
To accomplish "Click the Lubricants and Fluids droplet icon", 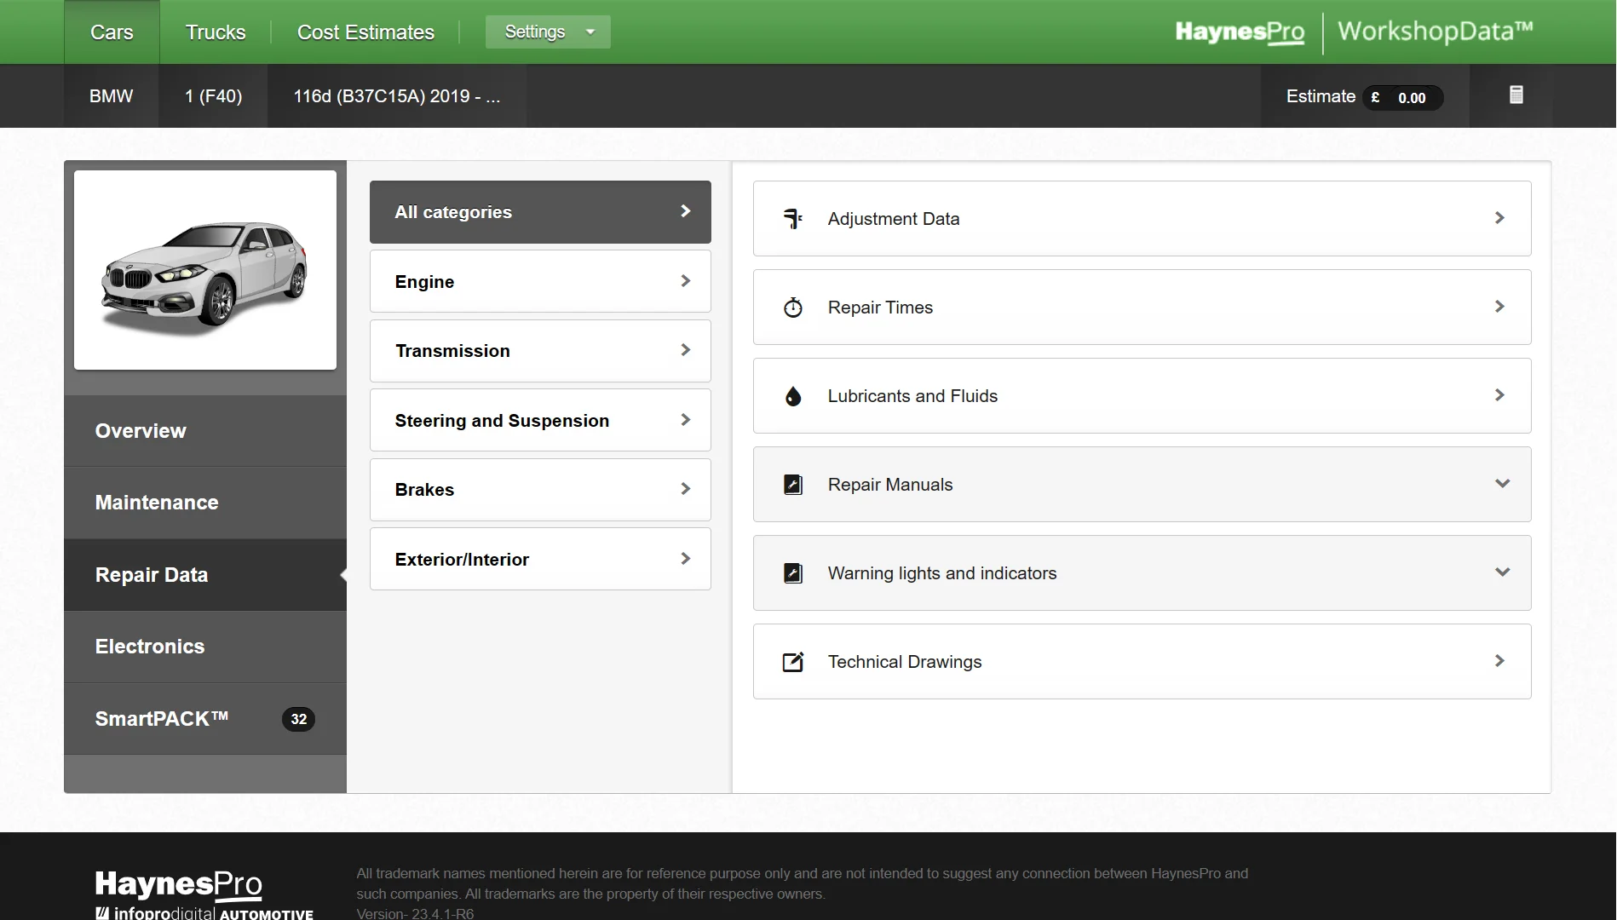I will [793, 396].
